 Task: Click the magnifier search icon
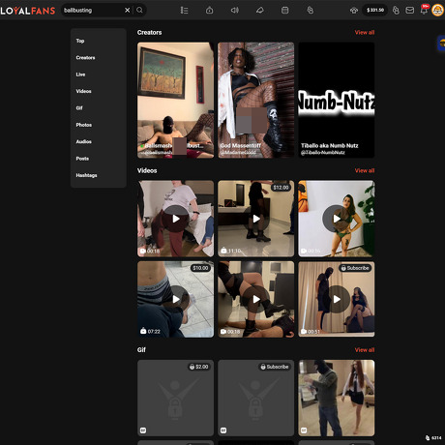click(x=139, y=11)
